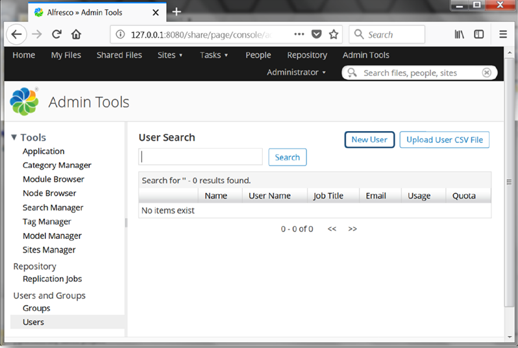Toggle the browser sidebar icon

[479, 34]
